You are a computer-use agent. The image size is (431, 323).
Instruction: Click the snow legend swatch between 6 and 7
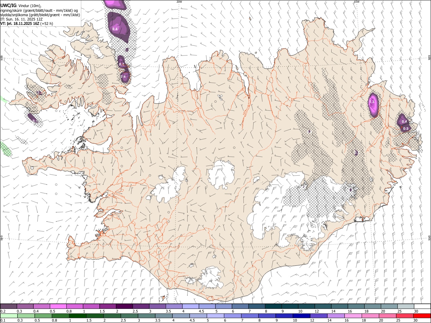(x=240, y=307)
